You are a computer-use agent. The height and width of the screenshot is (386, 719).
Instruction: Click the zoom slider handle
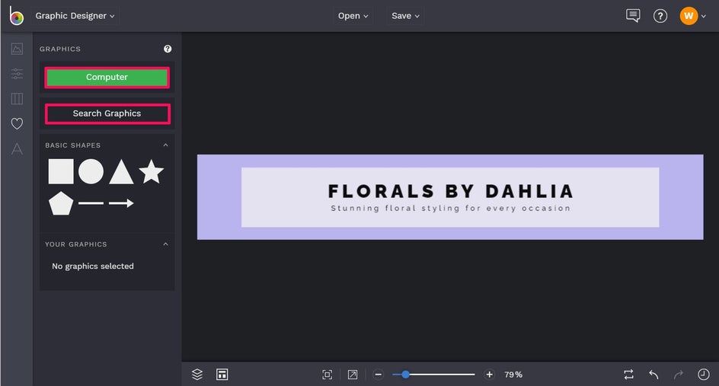point(405,375)
